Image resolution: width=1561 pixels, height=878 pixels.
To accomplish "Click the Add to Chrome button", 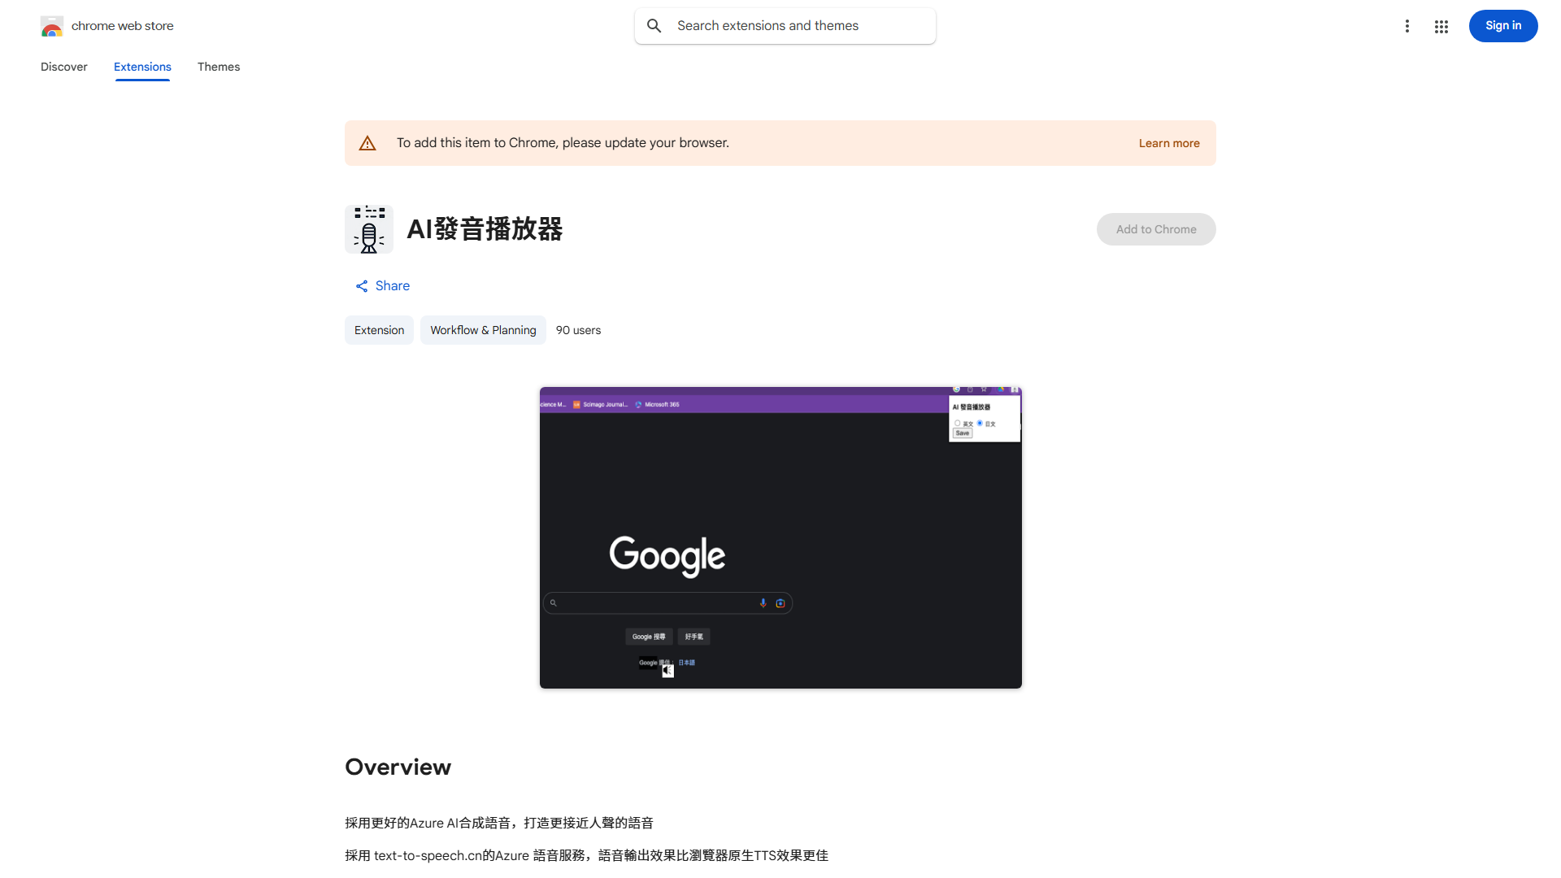I will tap(1155, 229).
